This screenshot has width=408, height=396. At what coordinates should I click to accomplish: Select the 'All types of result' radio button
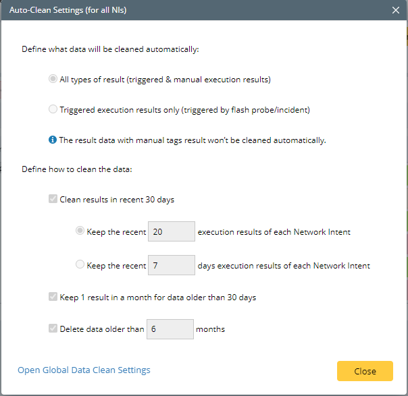coord(53,80)
